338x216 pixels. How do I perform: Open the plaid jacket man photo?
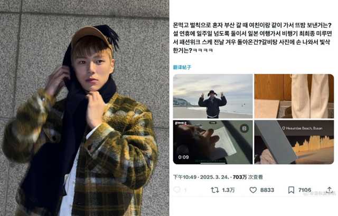coord(84,108)
